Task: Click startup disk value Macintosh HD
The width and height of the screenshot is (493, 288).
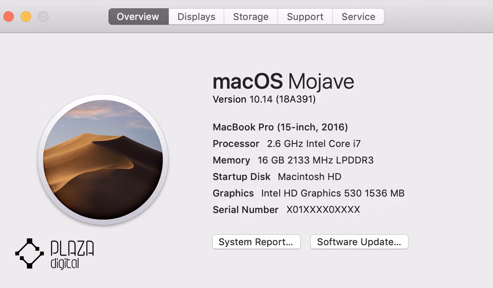Action: click(x=309, y=177)
